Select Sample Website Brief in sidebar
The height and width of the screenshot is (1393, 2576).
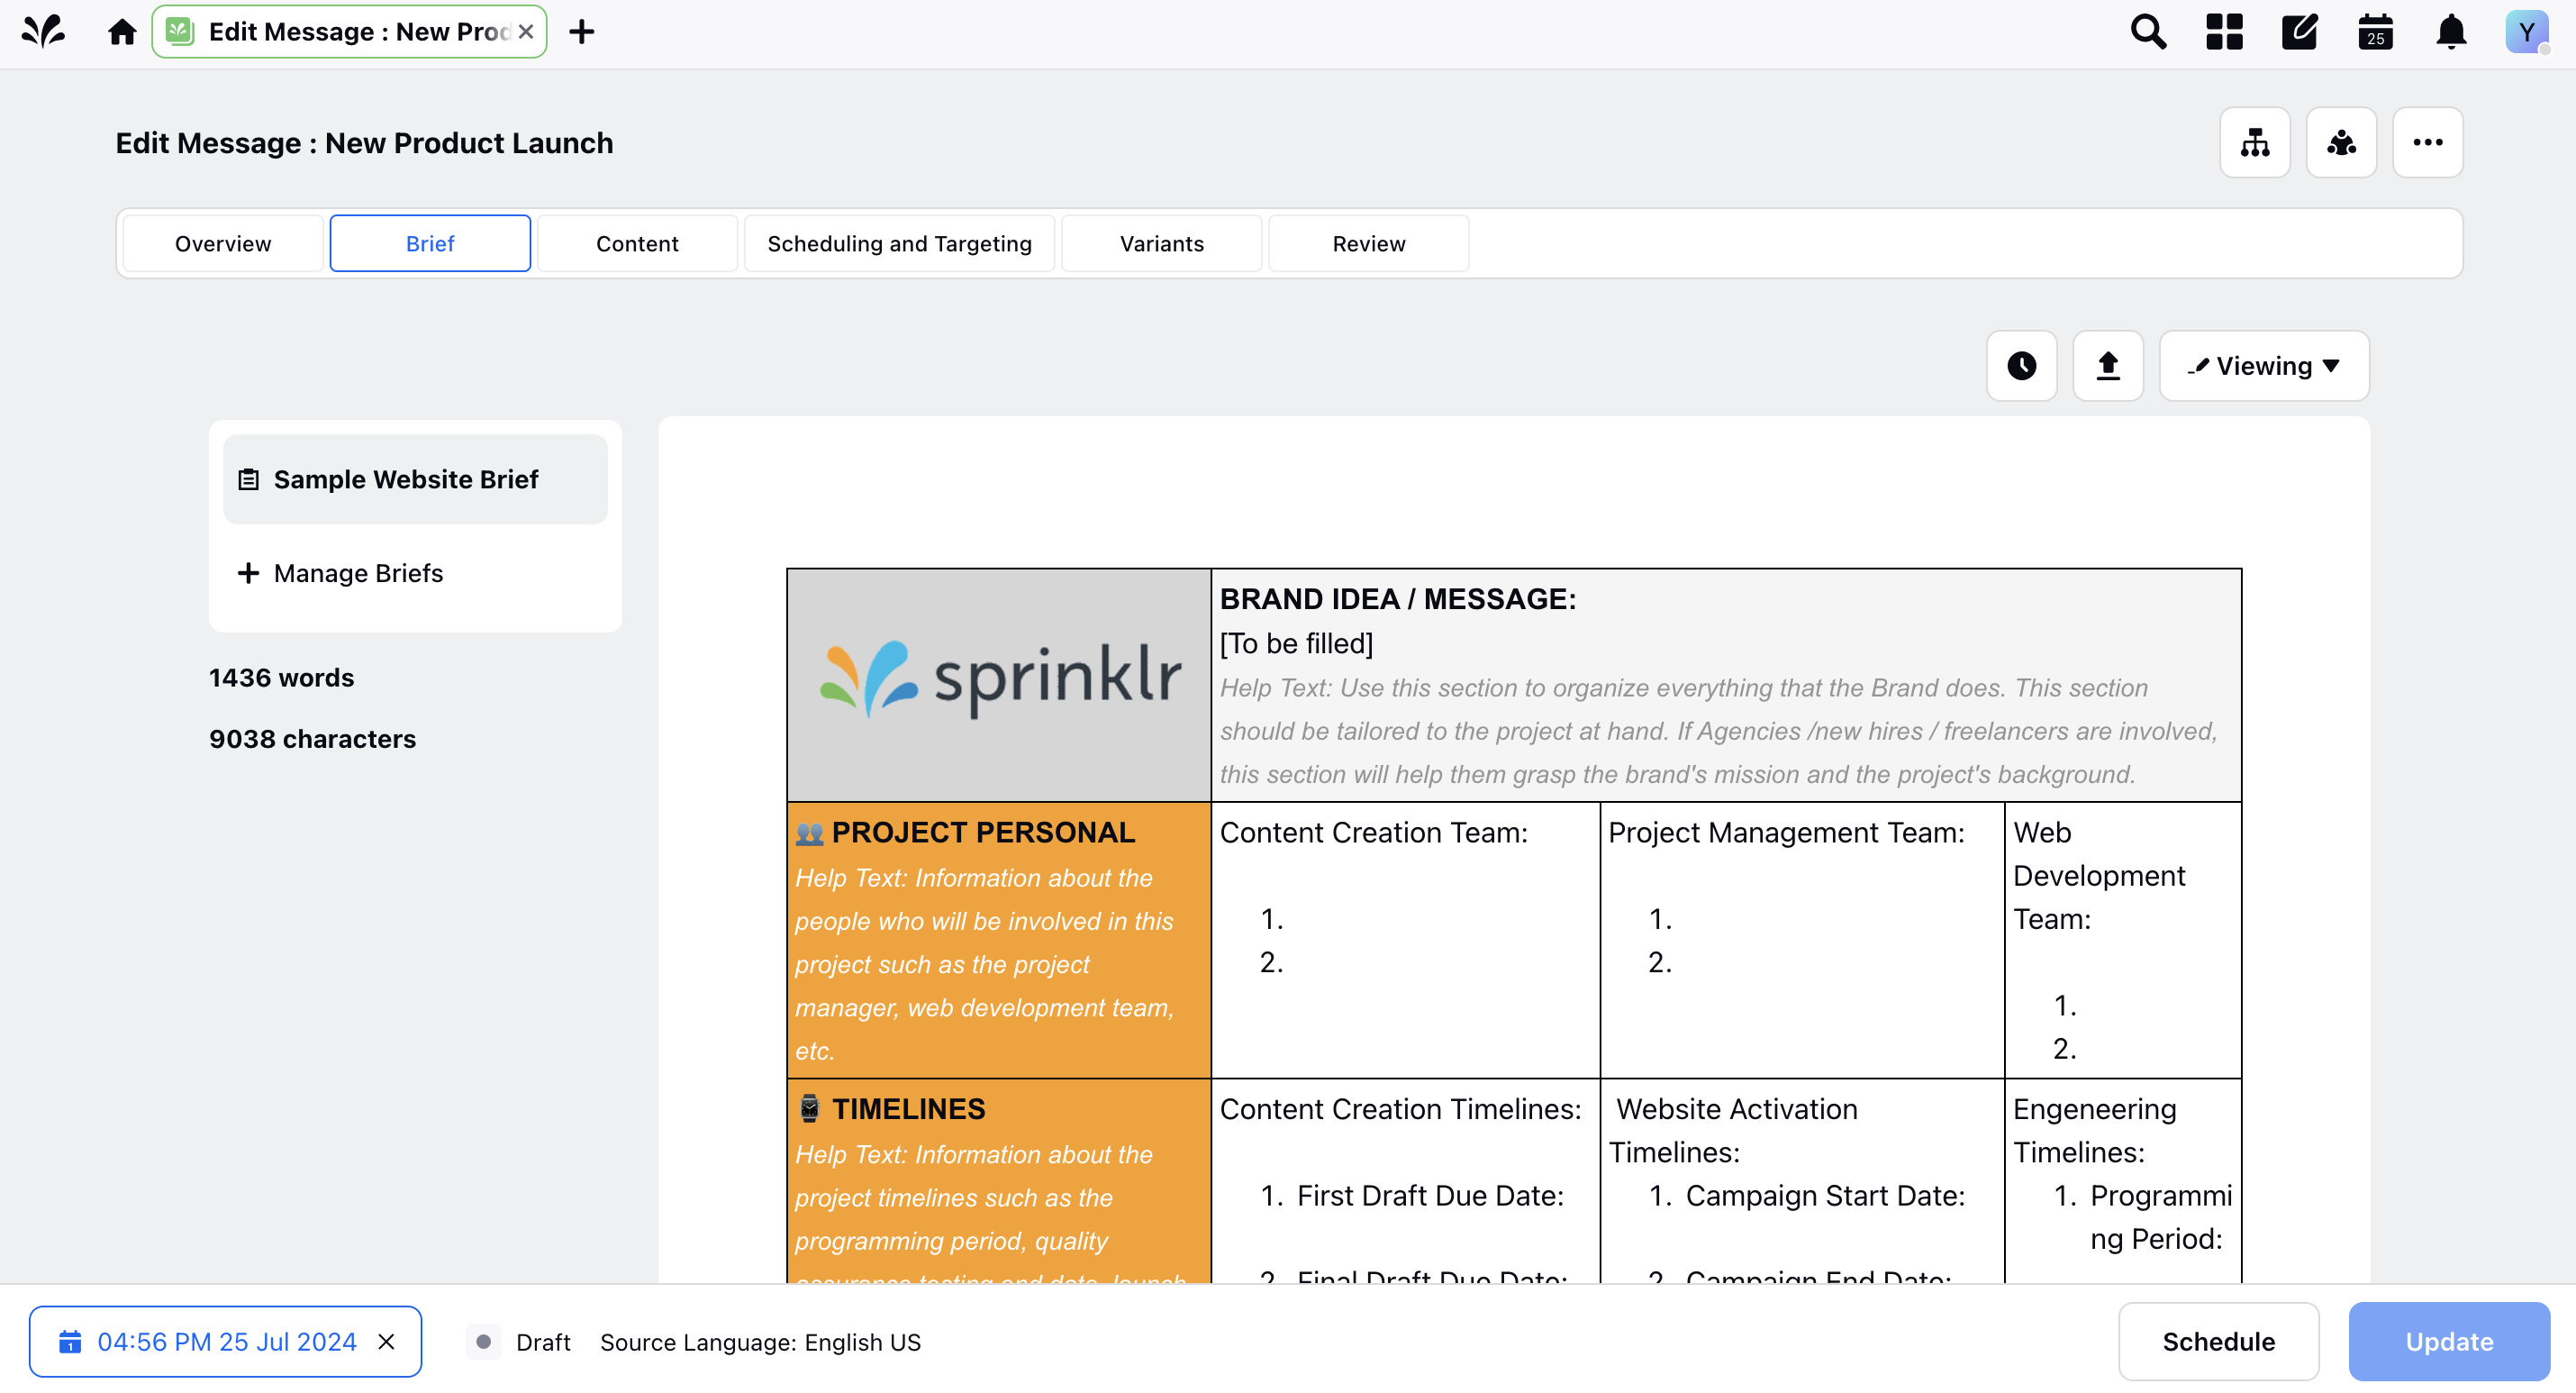click(x=415, y=479)
